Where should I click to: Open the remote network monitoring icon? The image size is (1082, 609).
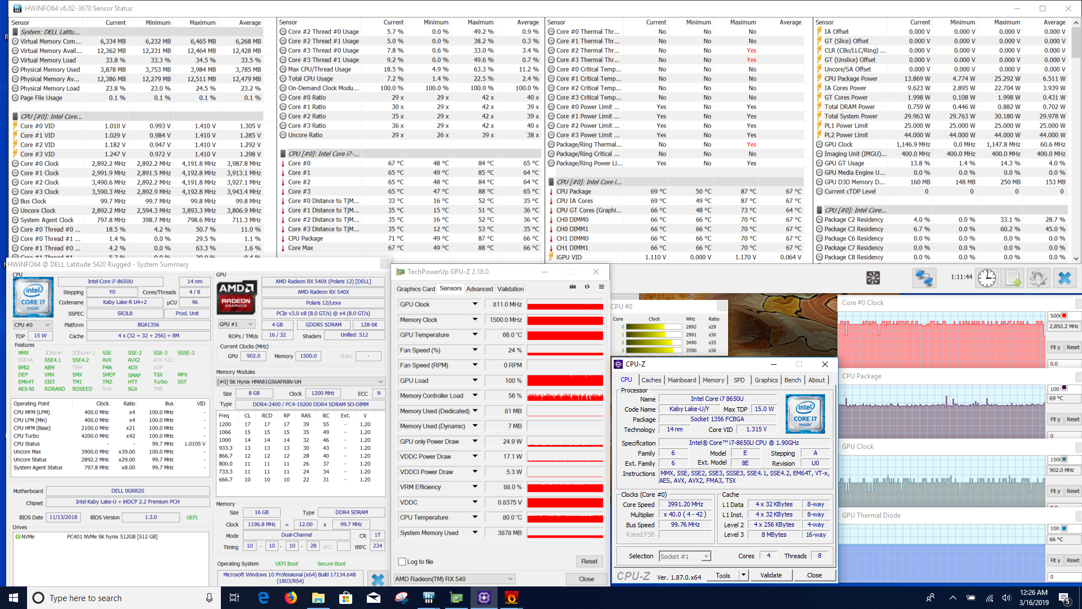924,278
